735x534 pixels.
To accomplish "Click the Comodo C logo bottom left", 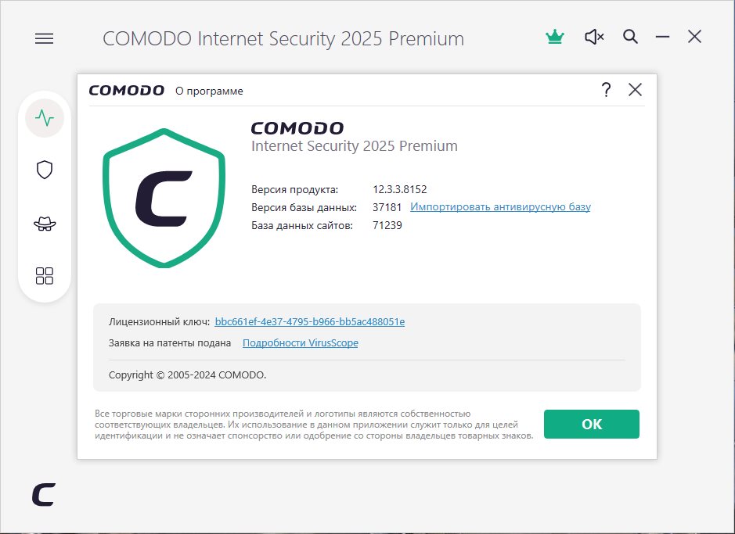I will [43, 494].
